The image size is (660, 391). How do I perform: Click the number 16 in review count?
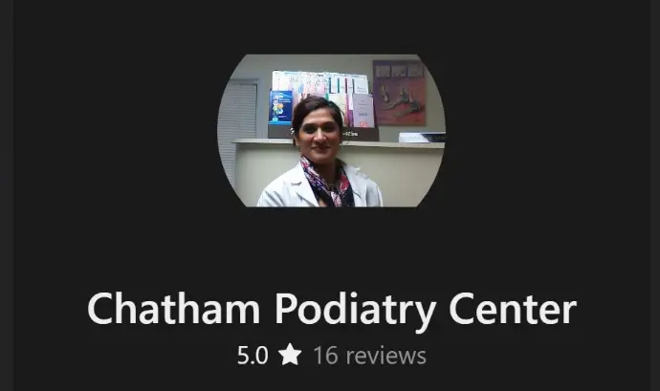pyautogui.click(x=325, y=356)
